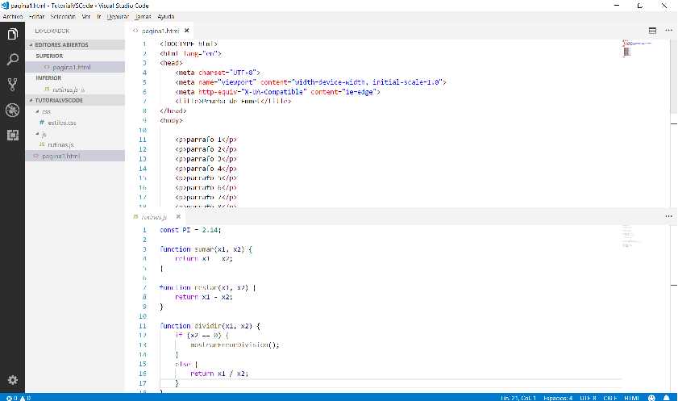
Task: Close the pagina1.html editor tab
Action: (x=187, y=31)
